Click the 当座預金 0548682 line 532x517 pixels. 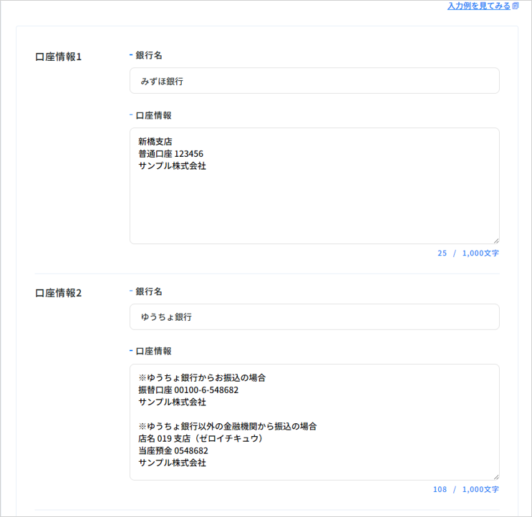pos(173,450)
